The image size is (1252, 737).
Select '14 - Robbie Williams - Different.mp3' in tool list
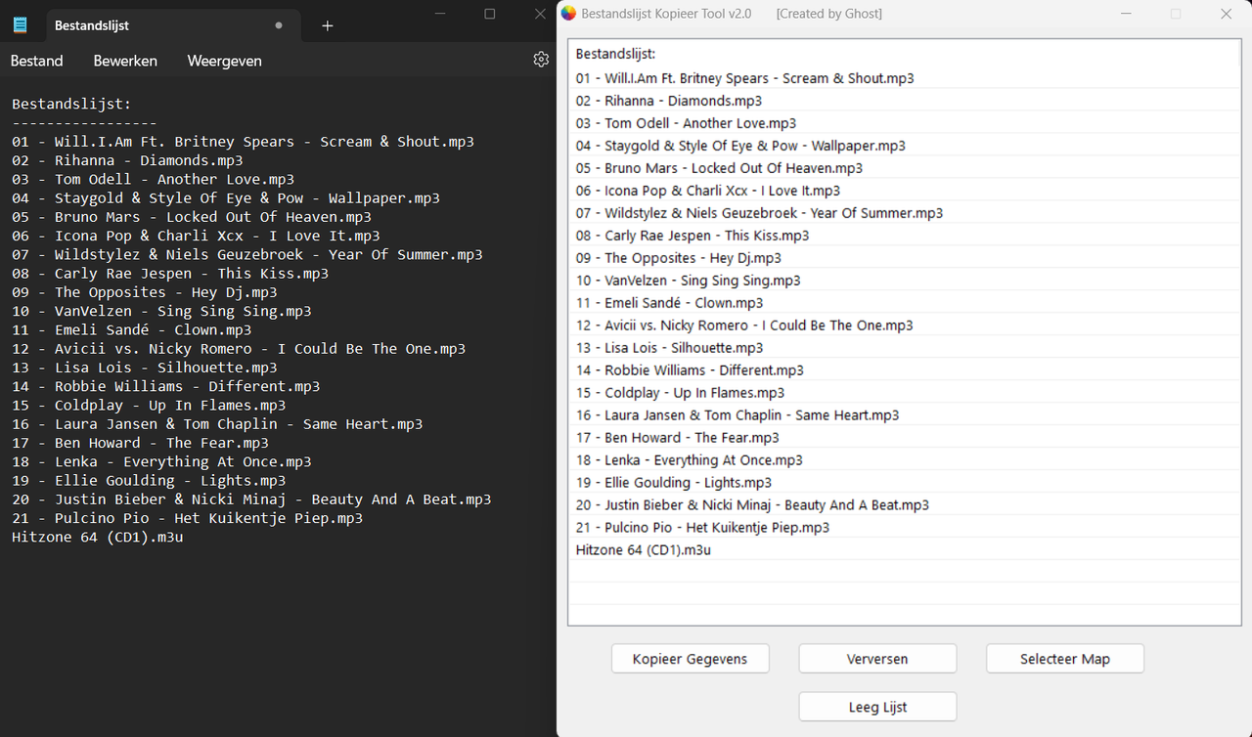[x=905, y=370]
